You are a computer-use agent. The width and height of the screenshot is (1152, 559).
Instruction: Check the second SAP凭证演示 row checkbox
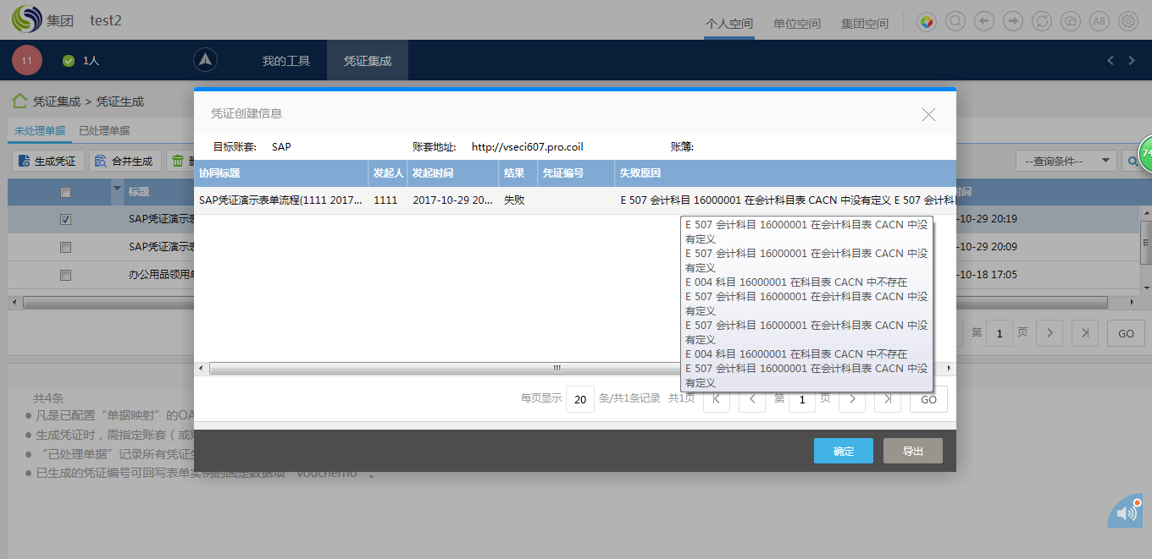point(65,247)
